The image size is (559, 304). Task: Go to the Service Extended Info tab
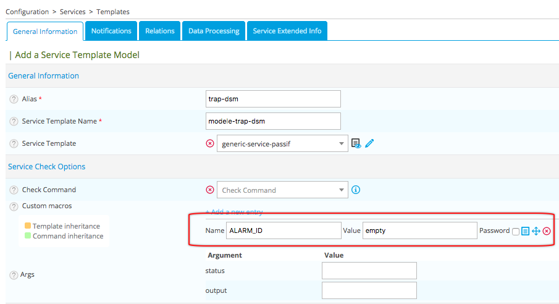tap(287, 31)
